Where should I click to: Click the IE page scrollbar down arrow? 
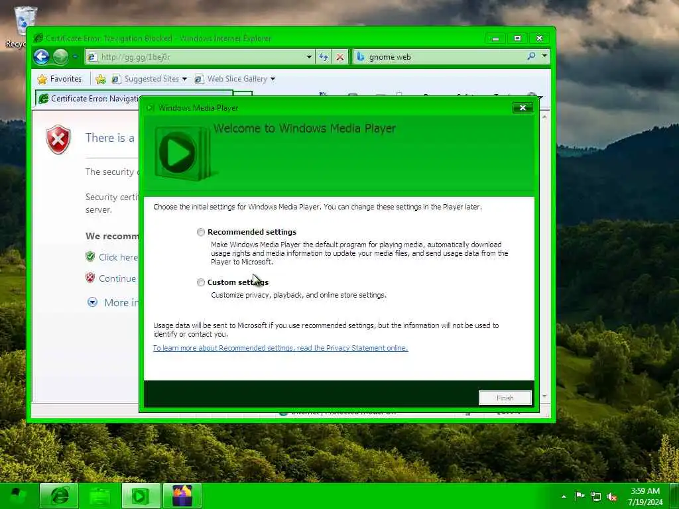tap(544, 396)
